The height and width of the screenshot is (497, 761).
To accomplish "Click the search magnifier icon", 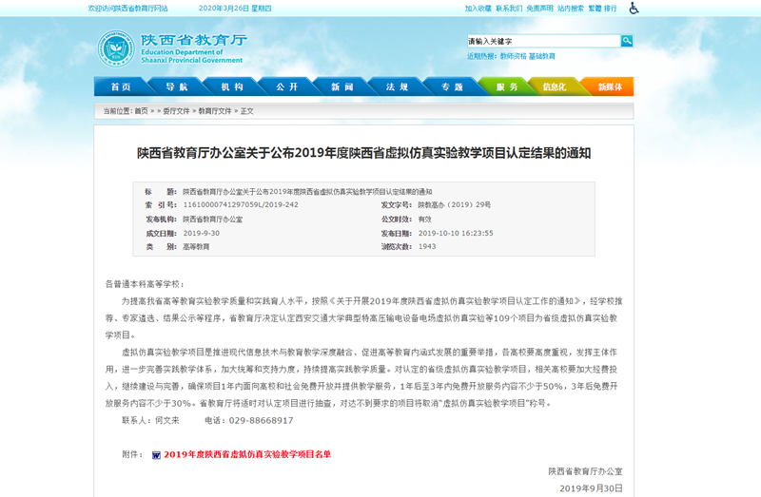I will pos(627,41).
